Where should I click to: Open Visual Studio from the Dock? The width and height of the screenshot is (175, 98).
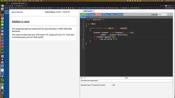click(2, 56)
